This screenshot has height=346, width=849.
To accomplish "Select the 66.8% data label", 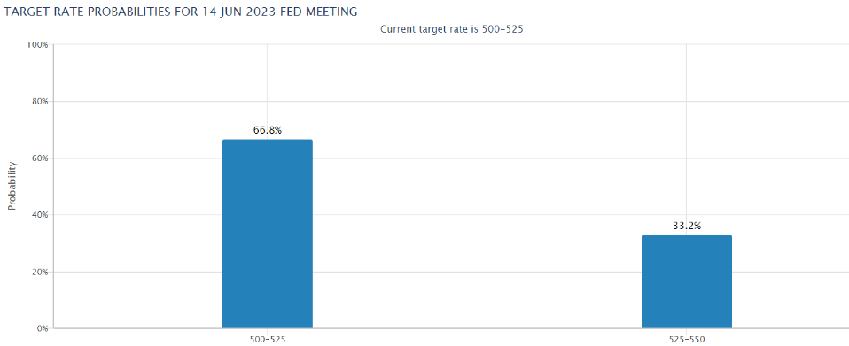I will pos(268,130).
